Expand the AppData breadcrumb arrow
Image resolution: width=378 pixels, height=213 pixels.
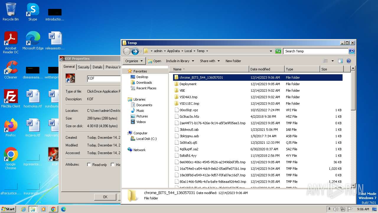point(182,51)
